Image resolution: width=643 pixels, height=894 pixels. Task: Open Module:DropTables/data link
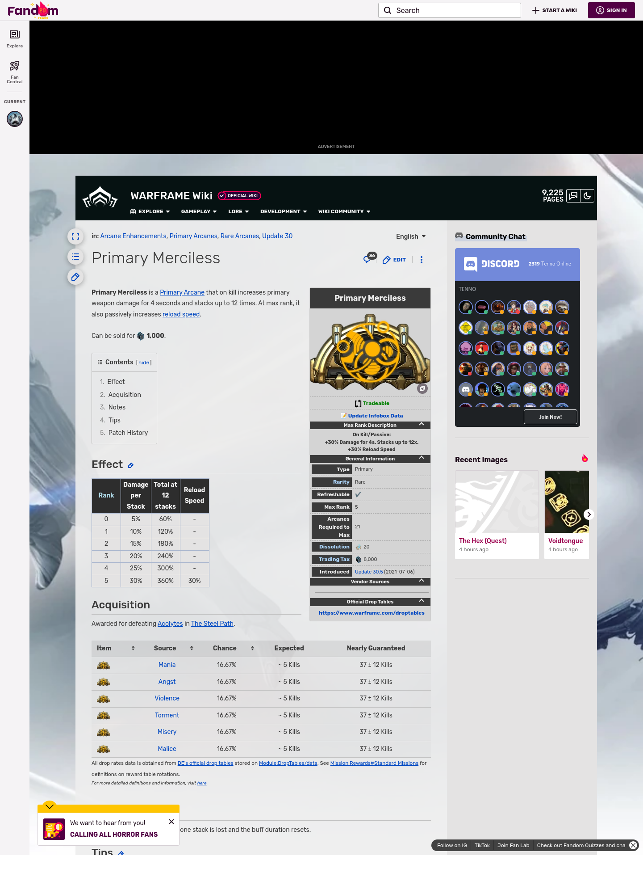click(x=288, y=763)
